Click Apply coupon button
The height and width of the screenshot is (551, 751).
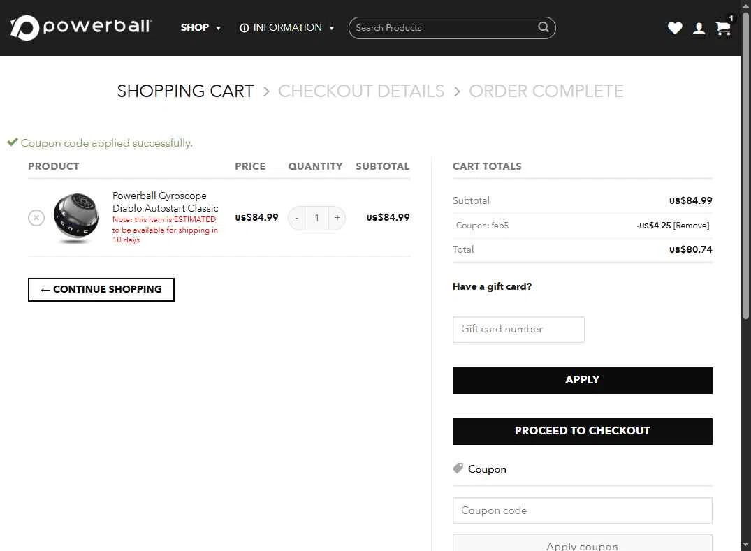(583, 543)
